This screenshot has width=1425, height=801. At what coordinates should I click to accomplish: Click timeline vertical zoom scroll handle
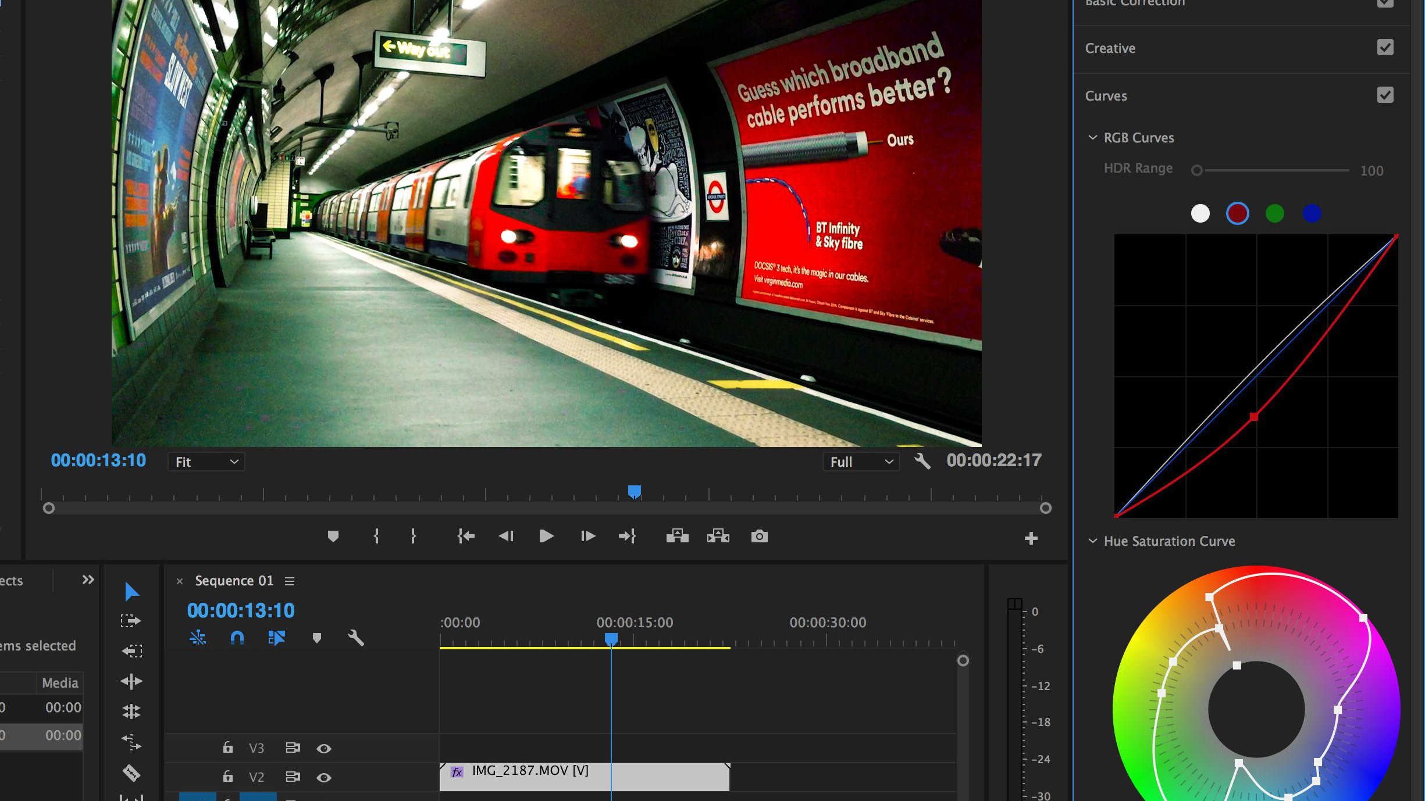tap(963, 660)
